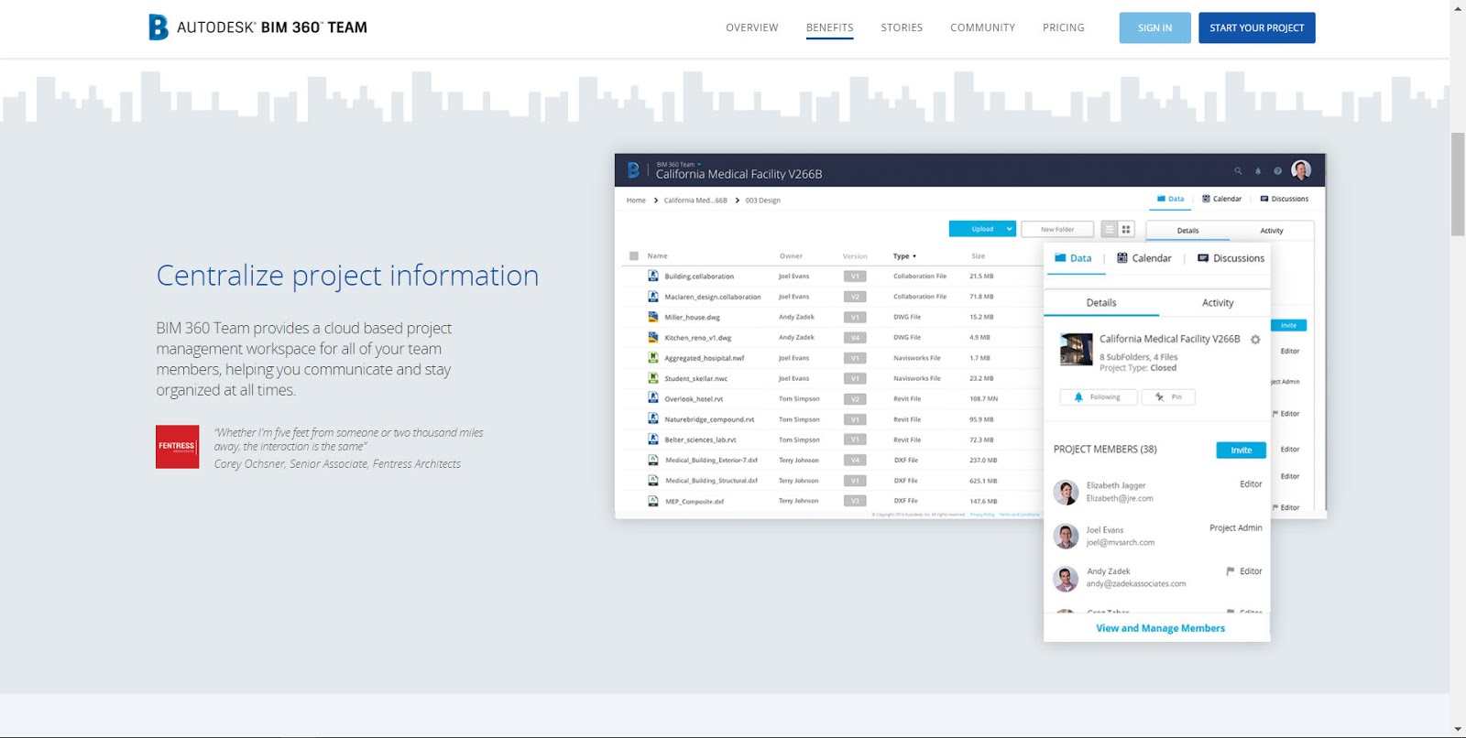Click the Autodesk BIM 360 Team logo

click(x=257, y=27)
